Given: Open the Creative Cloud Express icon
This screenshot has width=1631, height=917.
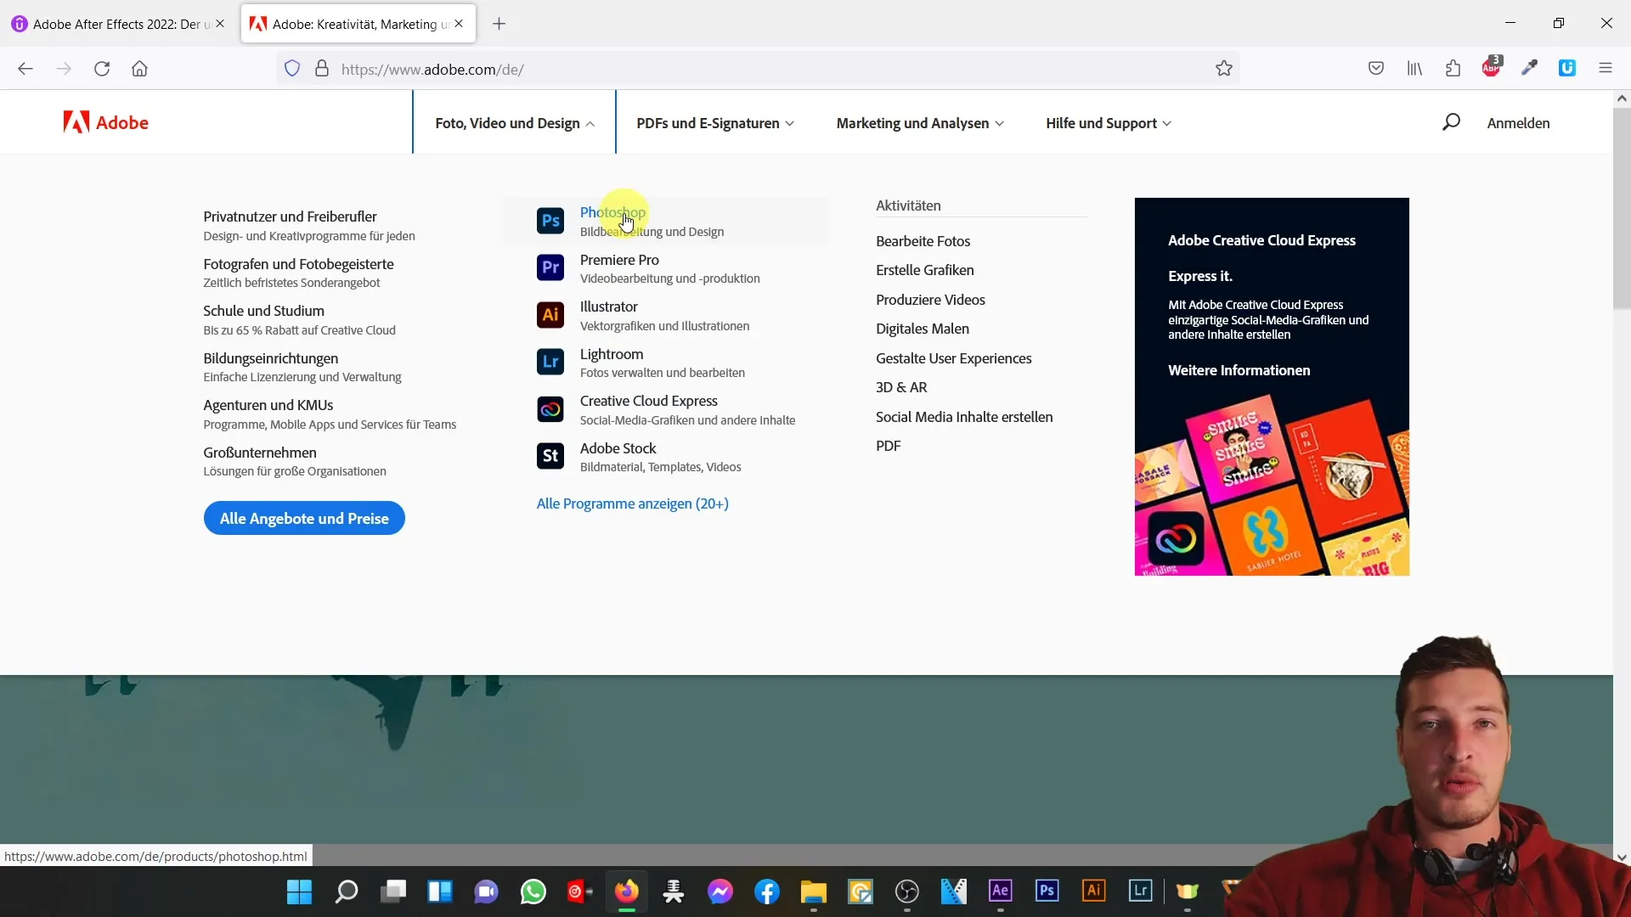Looking at the screenshot, I should pos(550,409).
